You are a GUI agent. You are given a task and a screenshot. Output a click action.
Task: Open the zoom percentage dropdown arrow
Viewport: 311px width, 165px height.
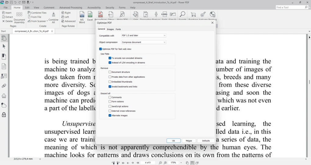pyautogui.click(x=181, y=163)
